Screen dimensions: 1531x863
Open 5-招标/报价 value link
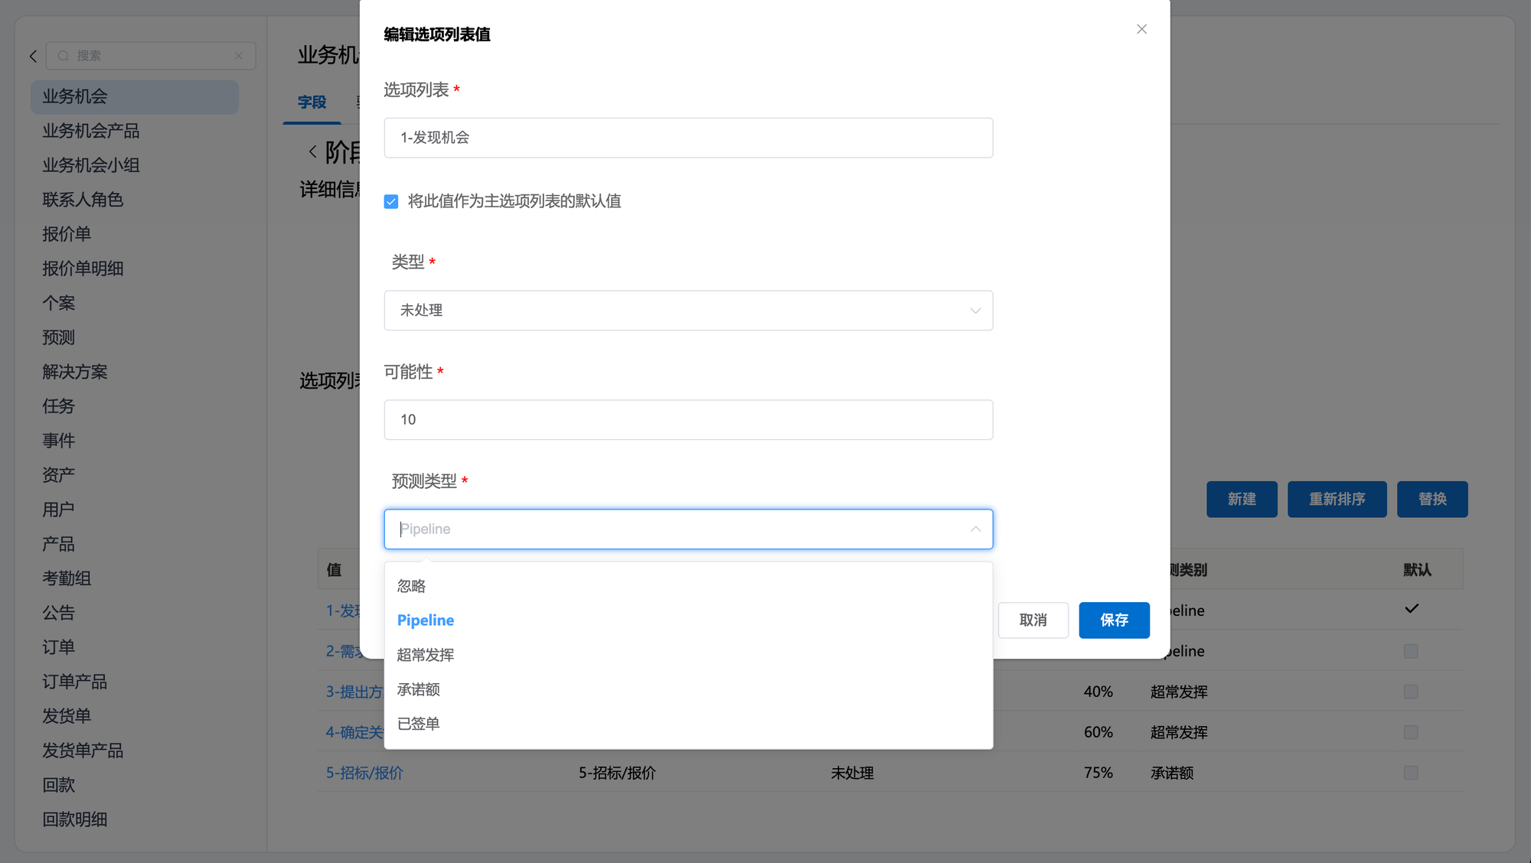point(364,773)
